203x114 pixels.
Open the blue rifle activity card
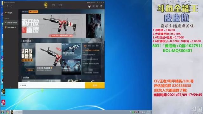(71, 51)
